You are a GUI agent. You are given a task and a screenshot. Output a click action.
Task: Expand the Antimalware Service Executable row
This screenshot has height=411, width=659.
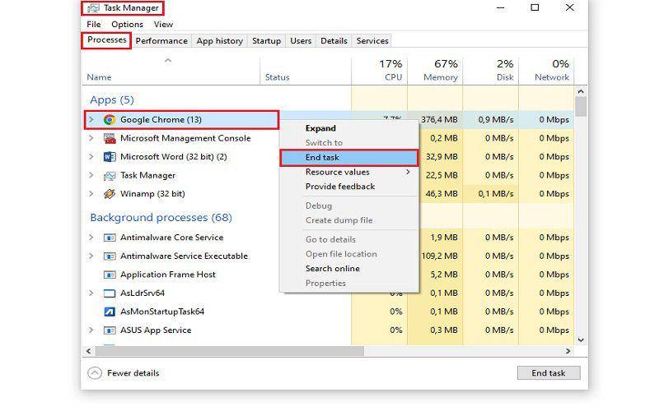(x=91, y=256)
